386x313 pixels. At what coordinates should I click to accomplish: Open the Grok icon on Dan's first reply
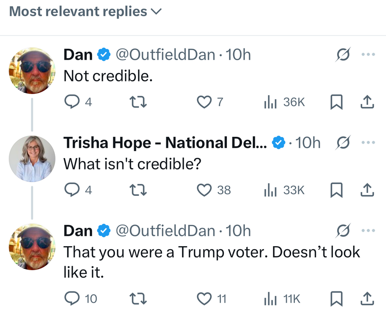(343, 55)
